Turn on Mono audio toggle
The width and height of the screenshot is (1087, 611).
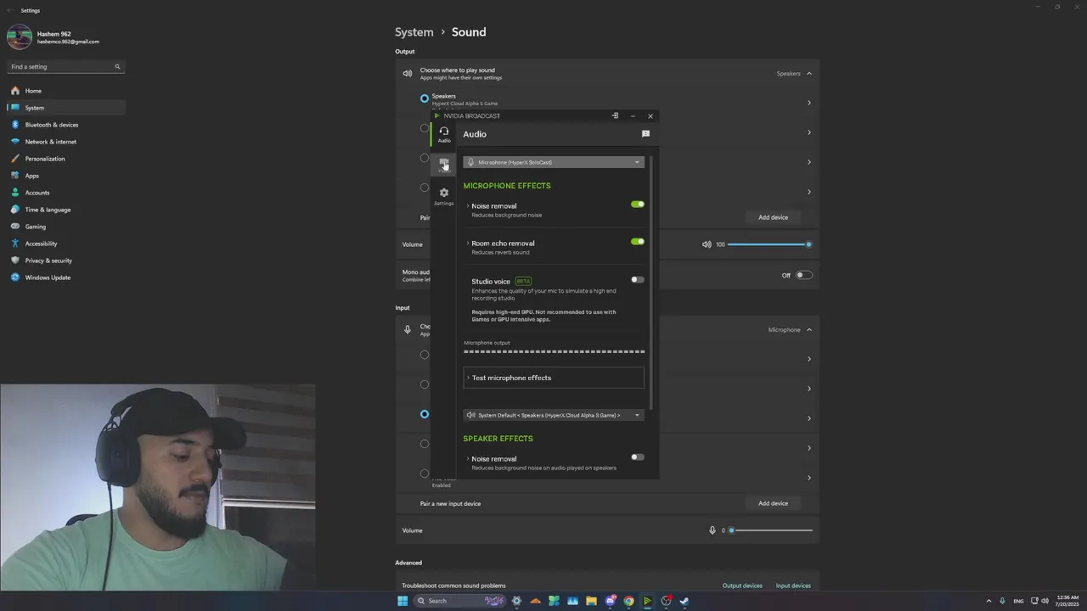(804, 275)
